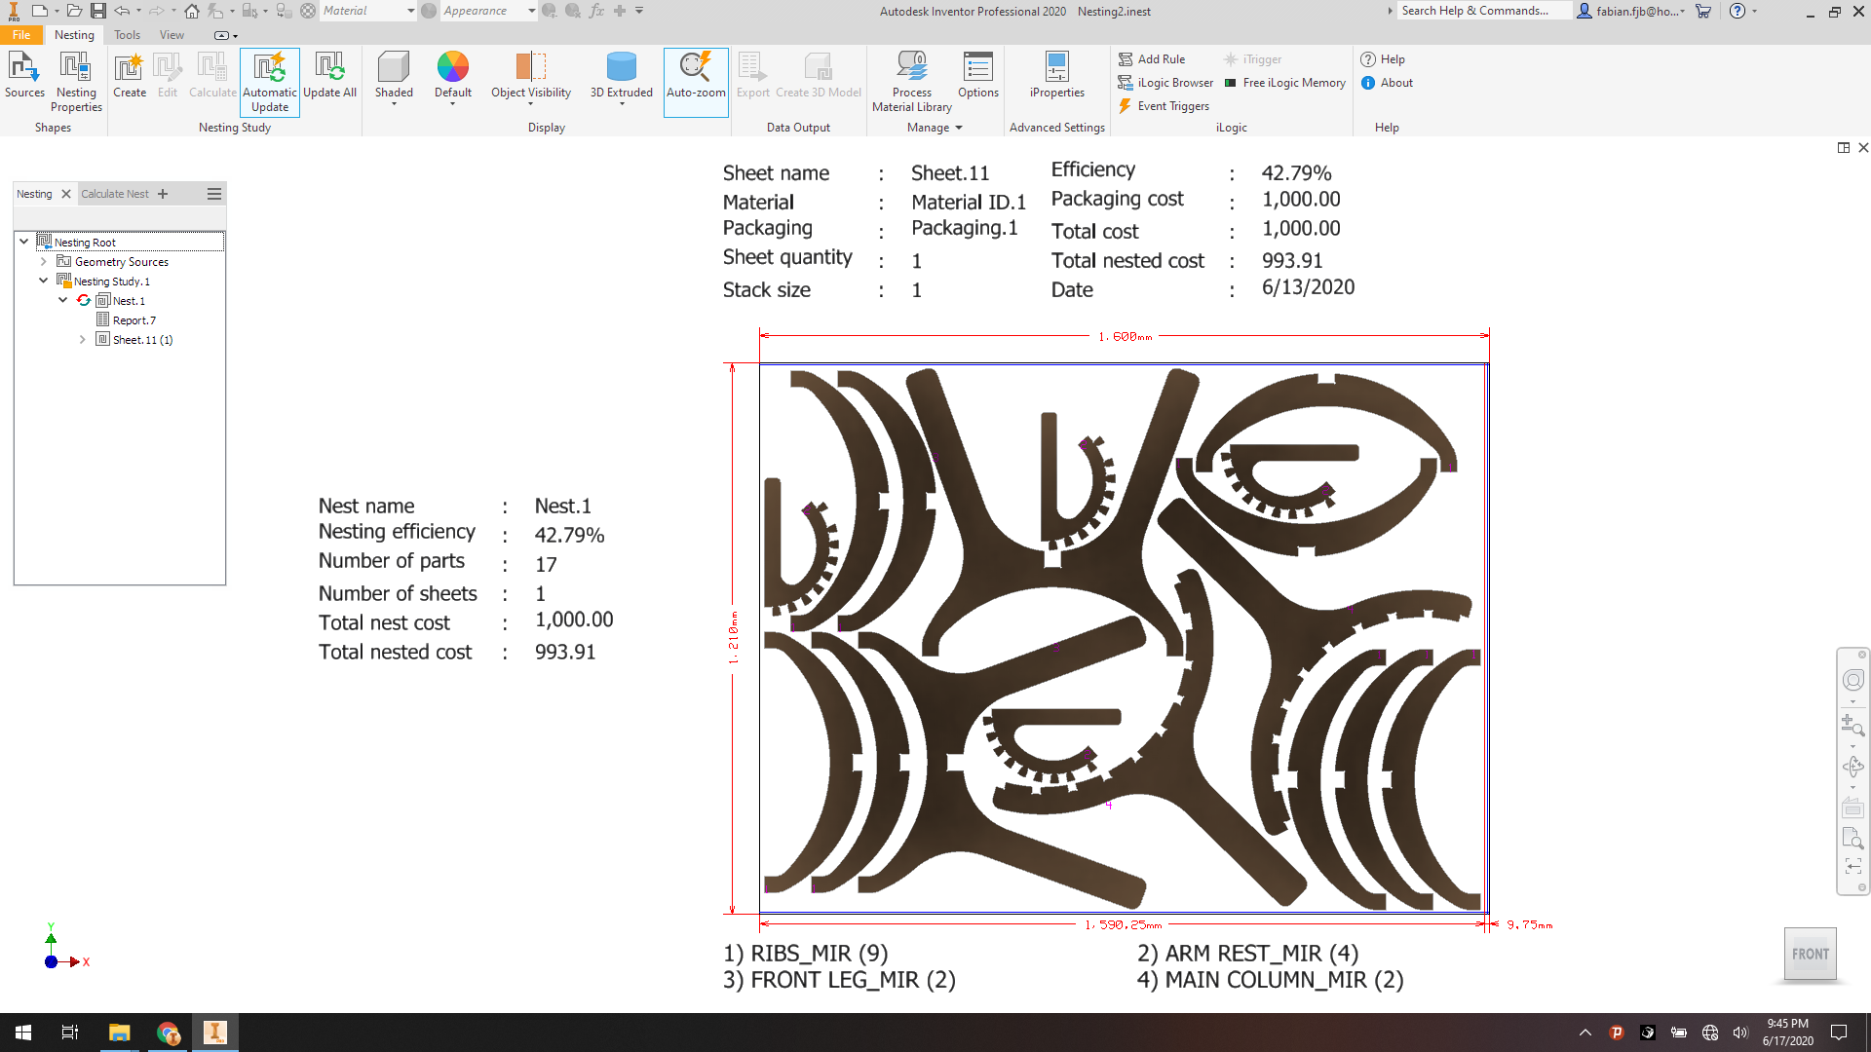The width and height of the screenshot is (1871, 1052).
Task: Select the Nesting browser tab
Action: [x=35, y=194]
